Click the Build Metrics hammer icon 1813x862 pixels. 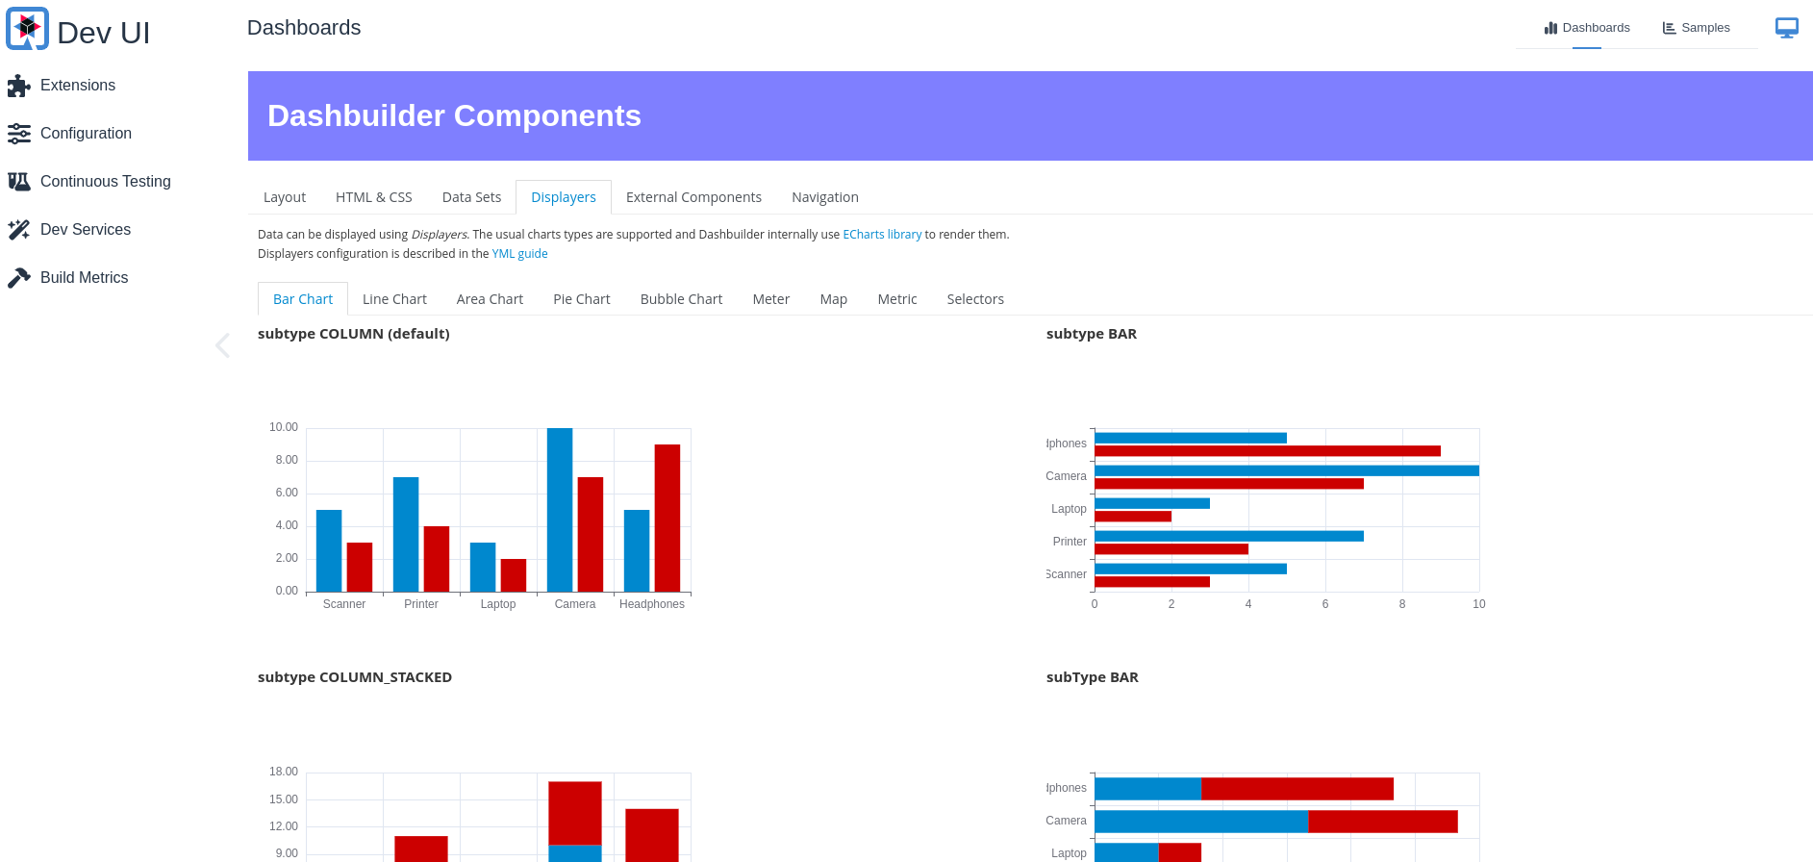pyautogui.click(x=18, y=278)
